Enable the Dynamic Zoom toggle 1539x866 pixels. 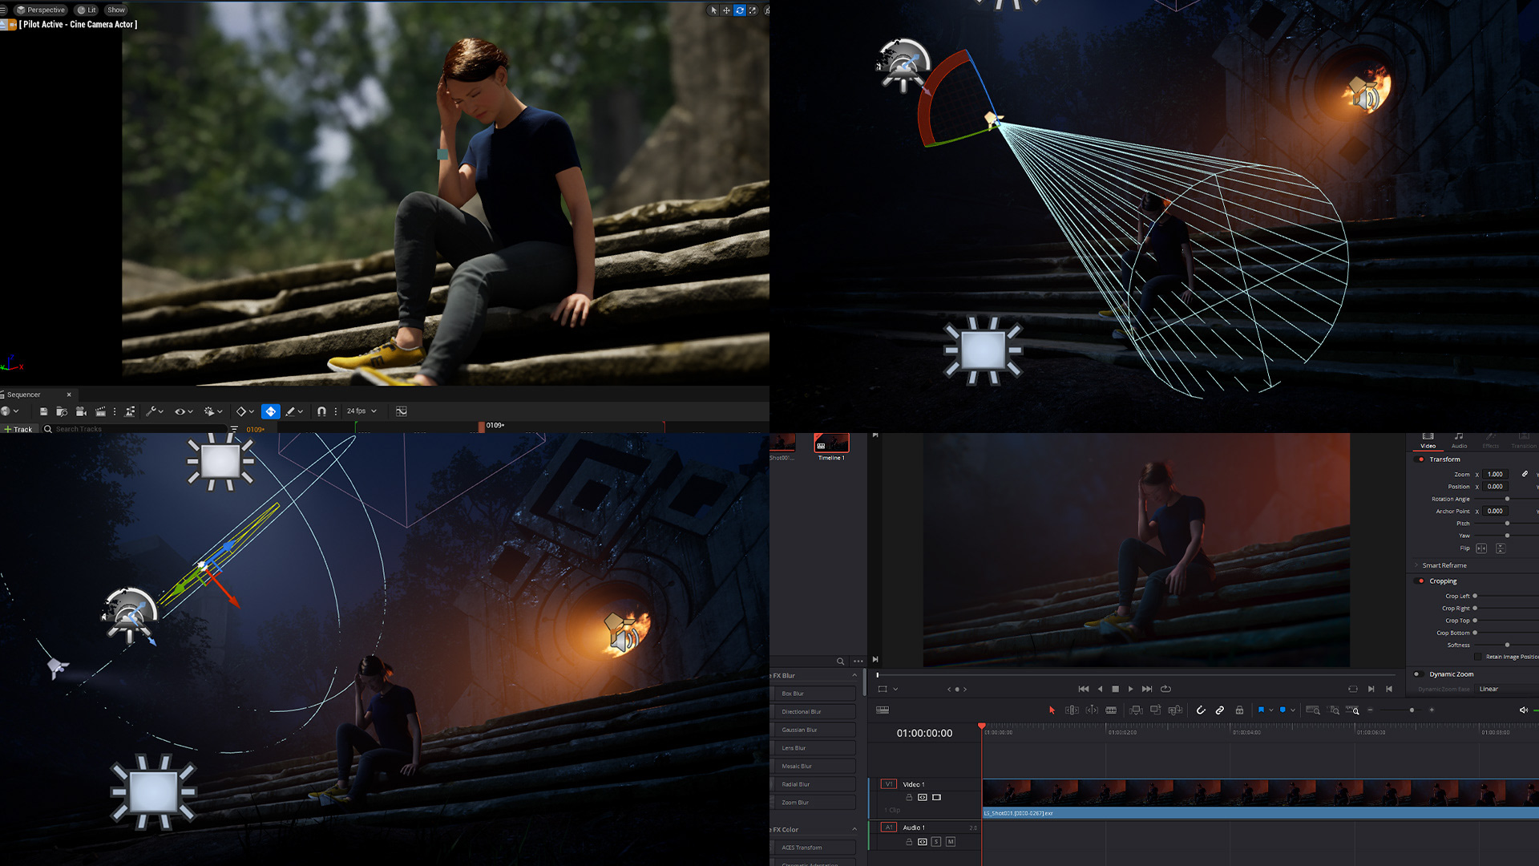point(1417,674)
